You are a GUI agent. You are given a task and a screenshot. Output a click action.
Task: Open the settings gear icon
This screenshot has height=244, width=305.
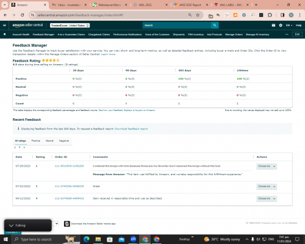coord(281,25)
